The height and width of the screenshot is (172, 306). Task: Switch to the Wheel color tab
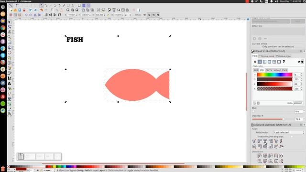(277, 70)
